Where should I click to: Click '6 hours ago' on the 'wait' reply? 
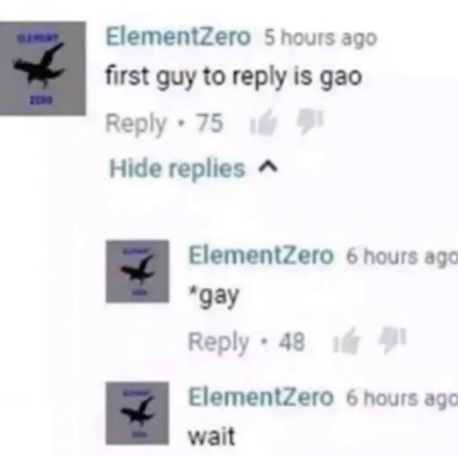[x=402, y=398]
